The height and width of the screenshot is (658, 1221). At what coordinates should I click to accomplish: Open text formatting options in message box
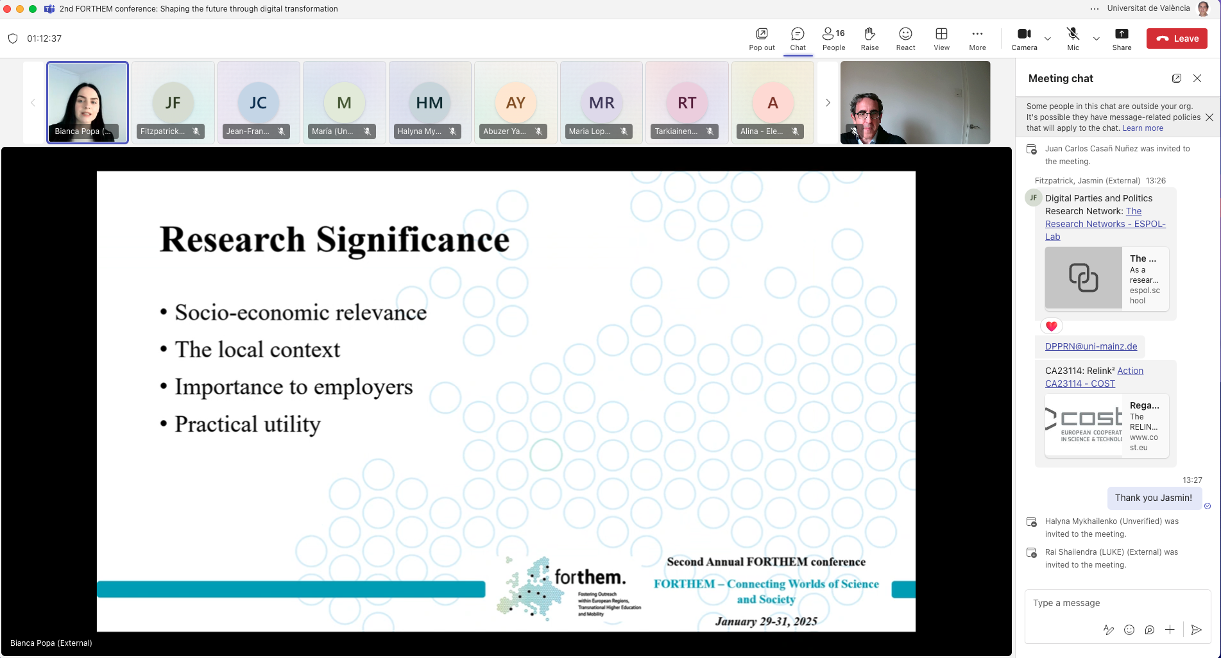click(x=1108, y=630)
